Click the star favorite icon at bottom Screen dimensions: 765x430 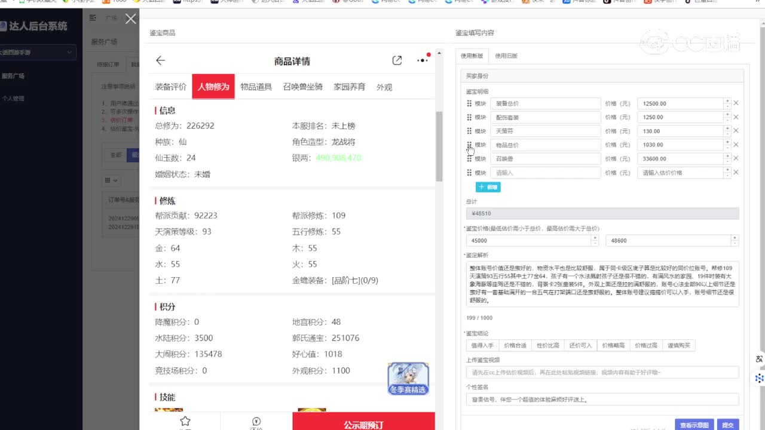[x=185, y=421]
